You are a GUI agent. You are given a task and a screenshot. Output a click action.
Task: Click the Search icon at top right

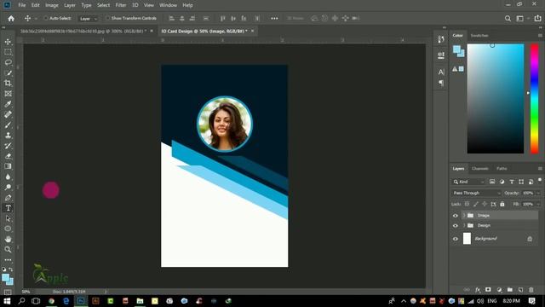[508, 19]
